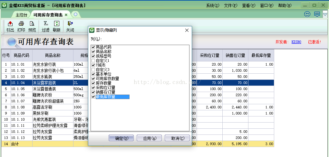Click the 合计 total row label
Image resolution: width=329 pixels, height=157 pixels.
click(x=15, y=144)
